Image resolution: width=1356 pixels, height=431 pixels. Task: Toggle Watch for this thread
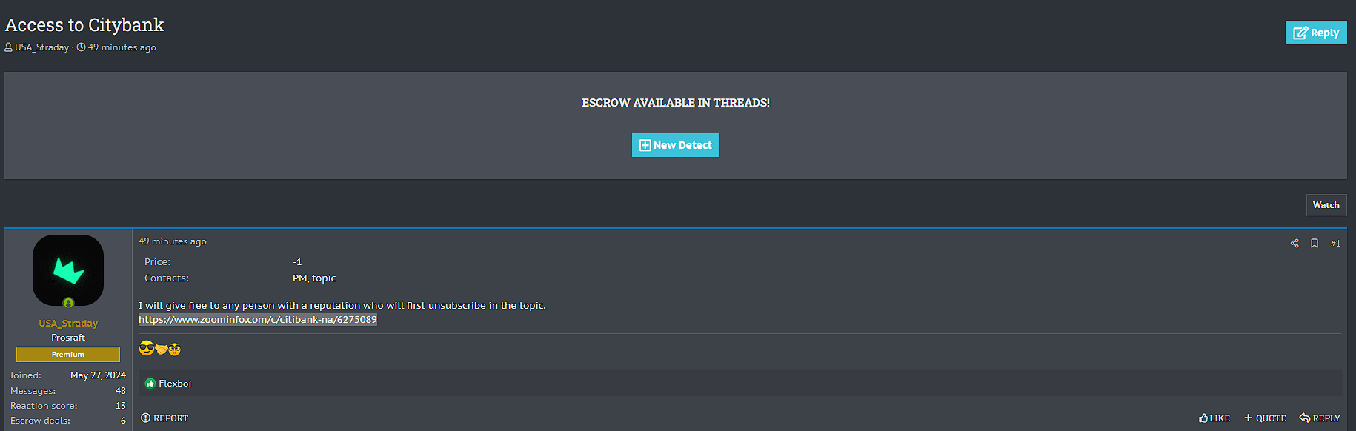[x=1326, y=205]
